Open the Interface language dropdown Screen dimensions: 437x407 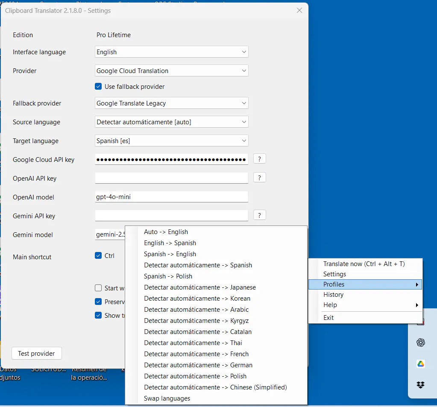[x=171, y=52]
